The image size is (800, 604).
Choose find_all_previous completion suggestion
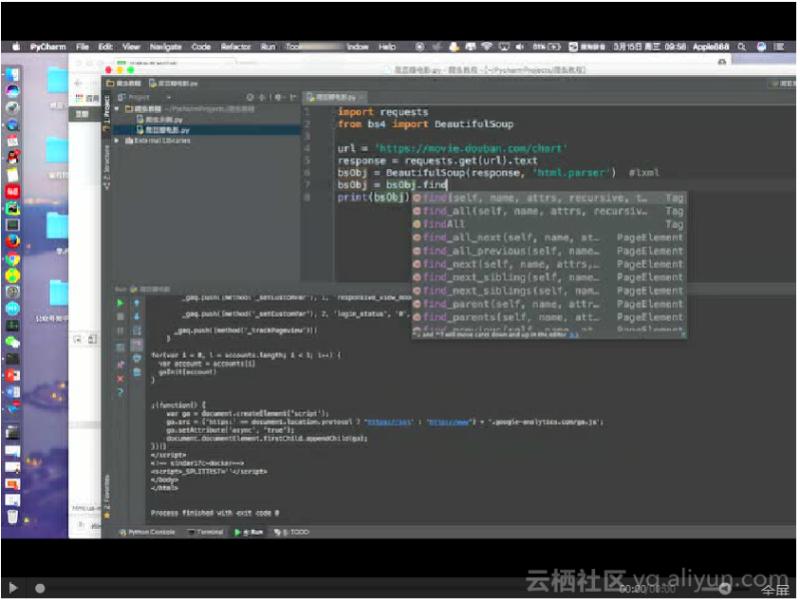pyautogui.click(x=549, y=252)
